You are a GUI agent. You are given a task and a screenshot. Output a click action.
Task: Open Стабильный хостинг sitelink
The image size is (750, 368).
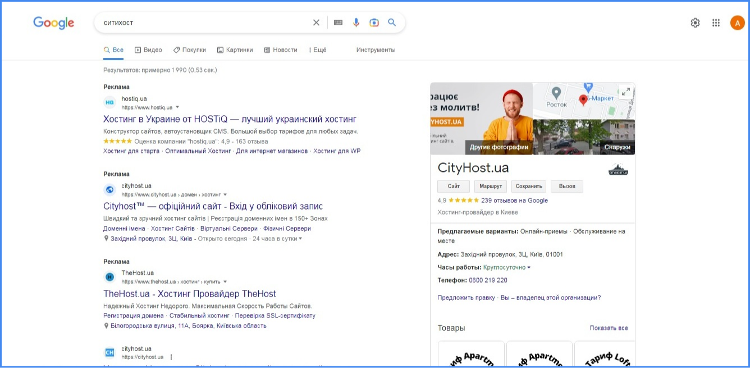pyautogui.click(x=199, y=316)
